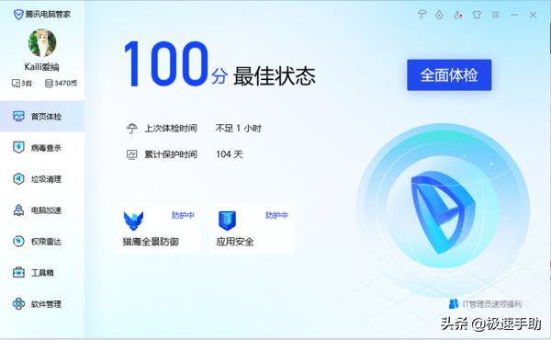551x340 pixels.
Task: Open the 软件管理 software management tab
Action: (42, 304)
